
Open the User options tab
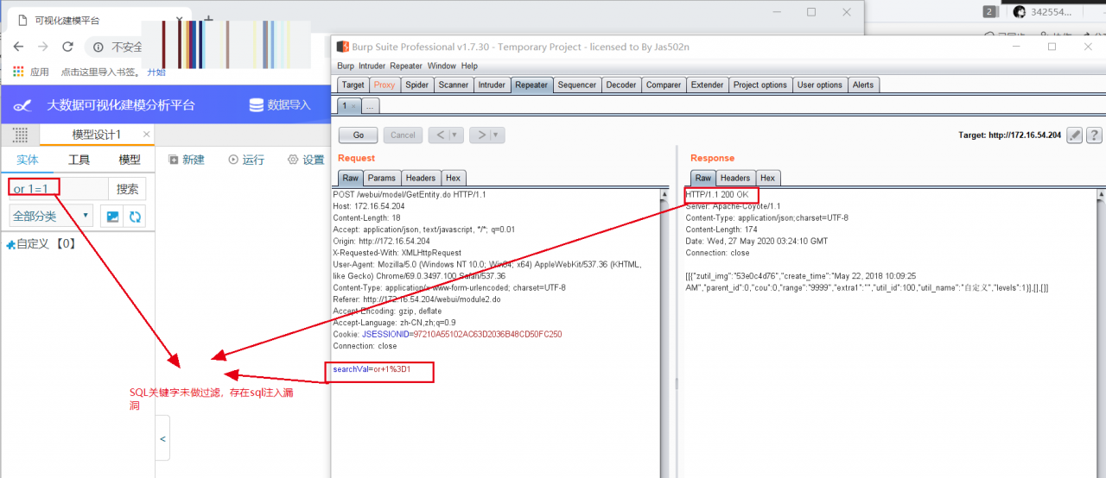pos(820,85)
